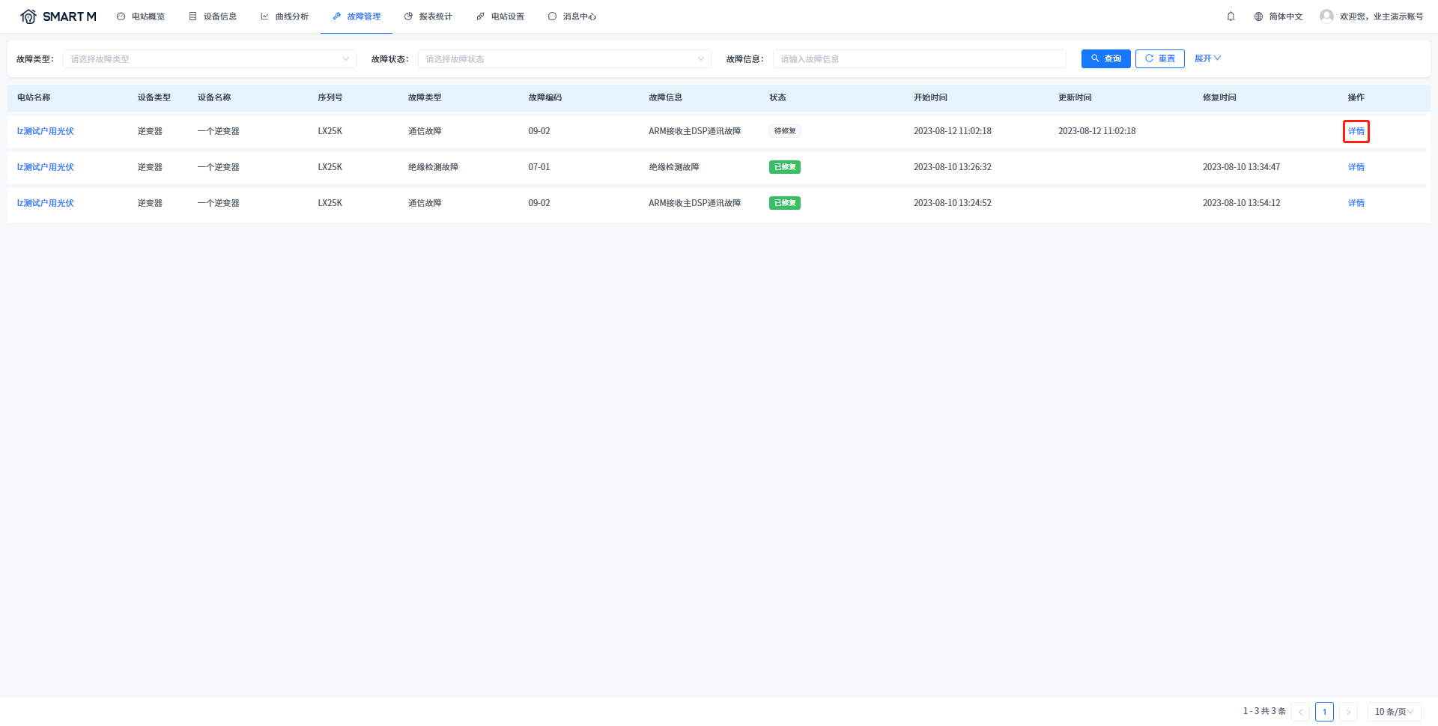Switch to the 设备信息 tab
This screenshot has width=1438, height=726.
click(x=213, y=16)
